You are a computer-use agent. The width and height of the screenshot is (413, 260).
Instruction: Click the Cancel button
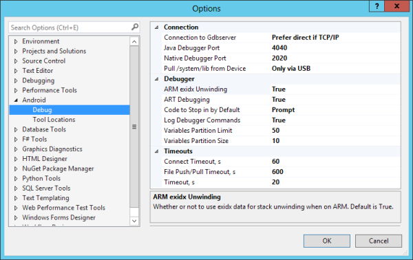pos(379,241)
